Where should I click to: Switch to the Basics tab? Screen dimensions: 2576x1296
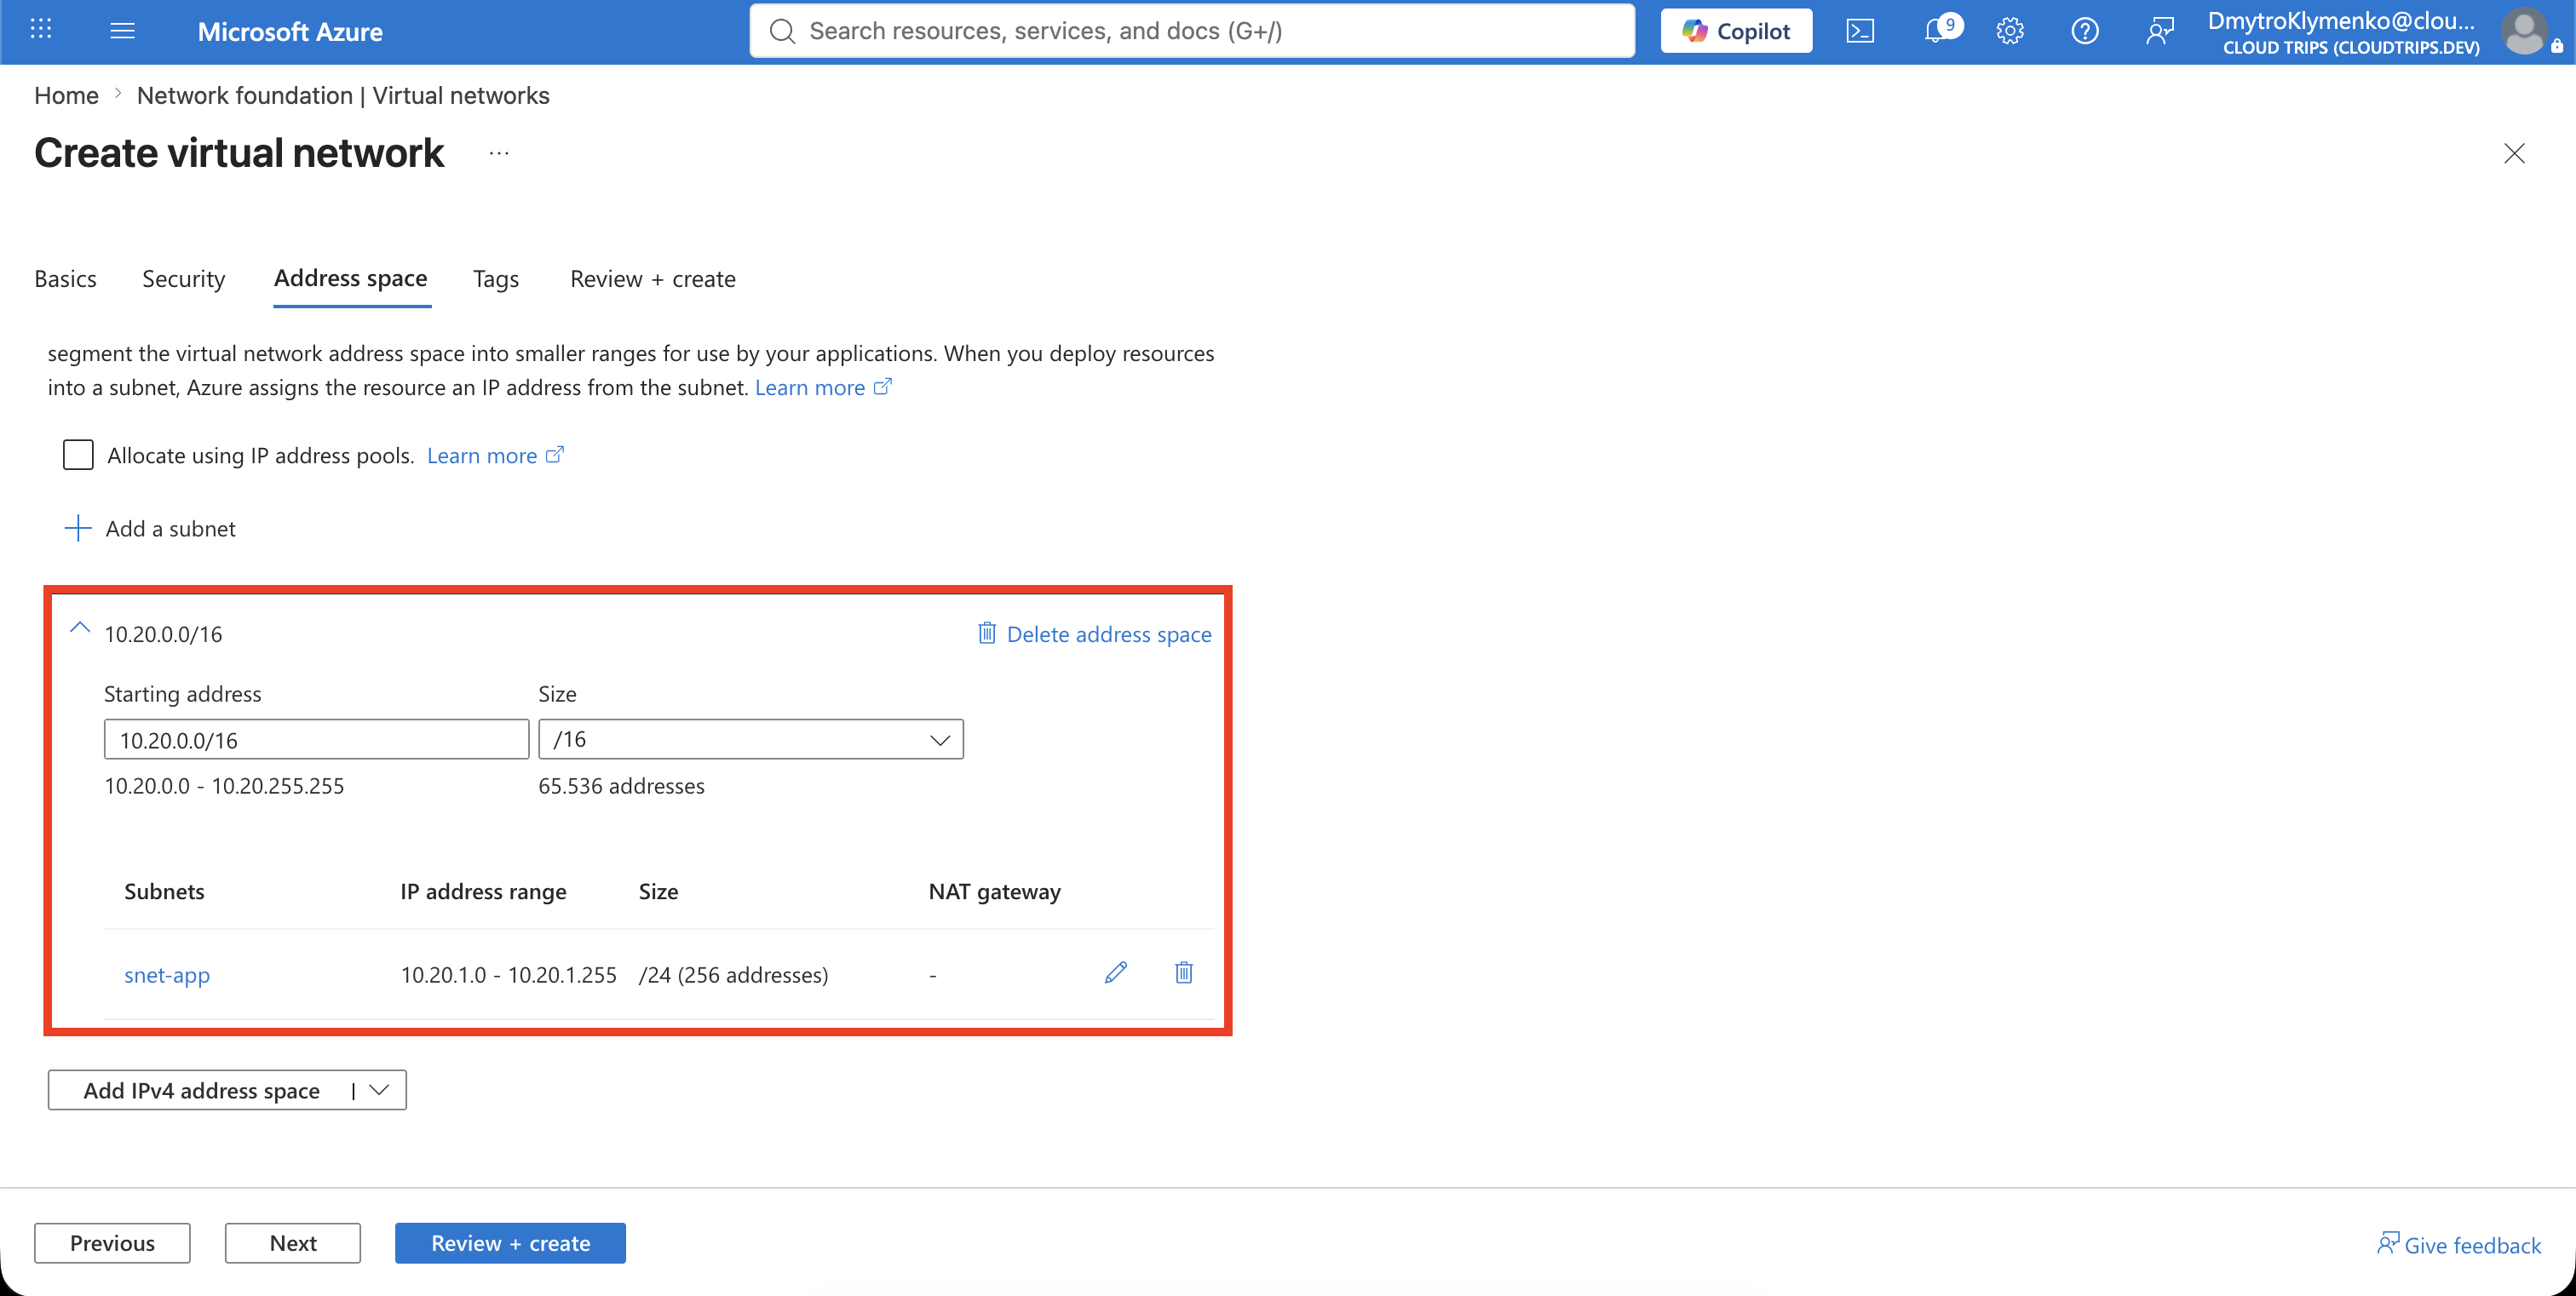click(65, 278)
